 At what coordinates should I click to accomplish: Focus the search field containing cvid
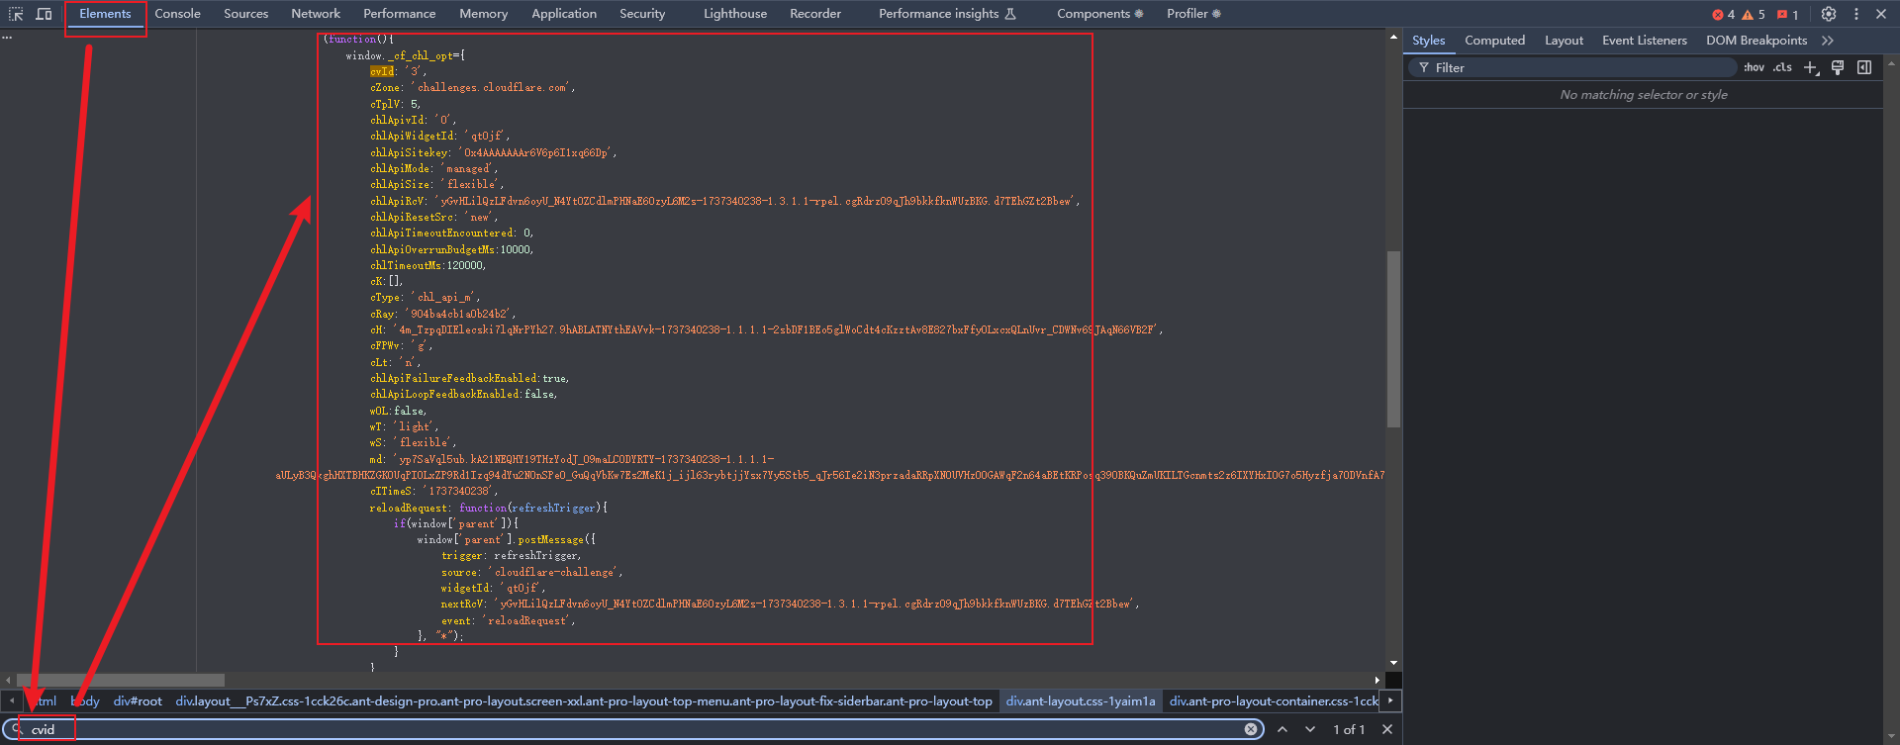click(x=633, y=729)
